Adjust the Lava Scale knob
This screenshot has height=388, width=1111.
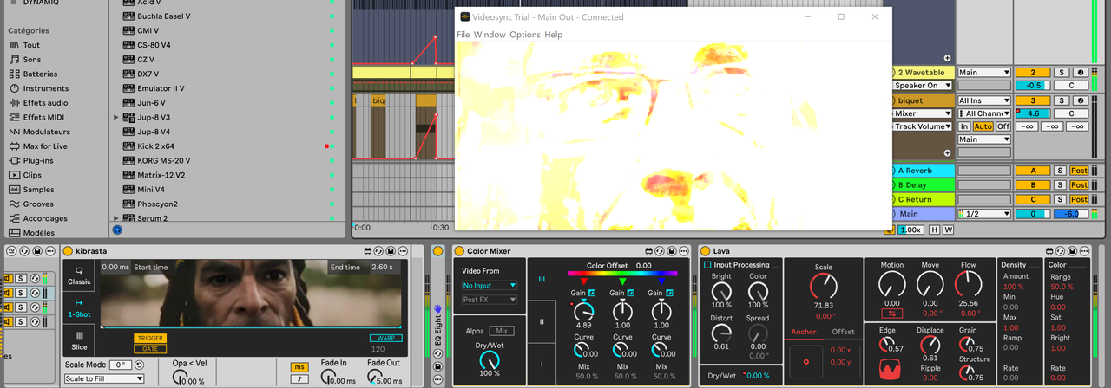(x=824, y=287)
